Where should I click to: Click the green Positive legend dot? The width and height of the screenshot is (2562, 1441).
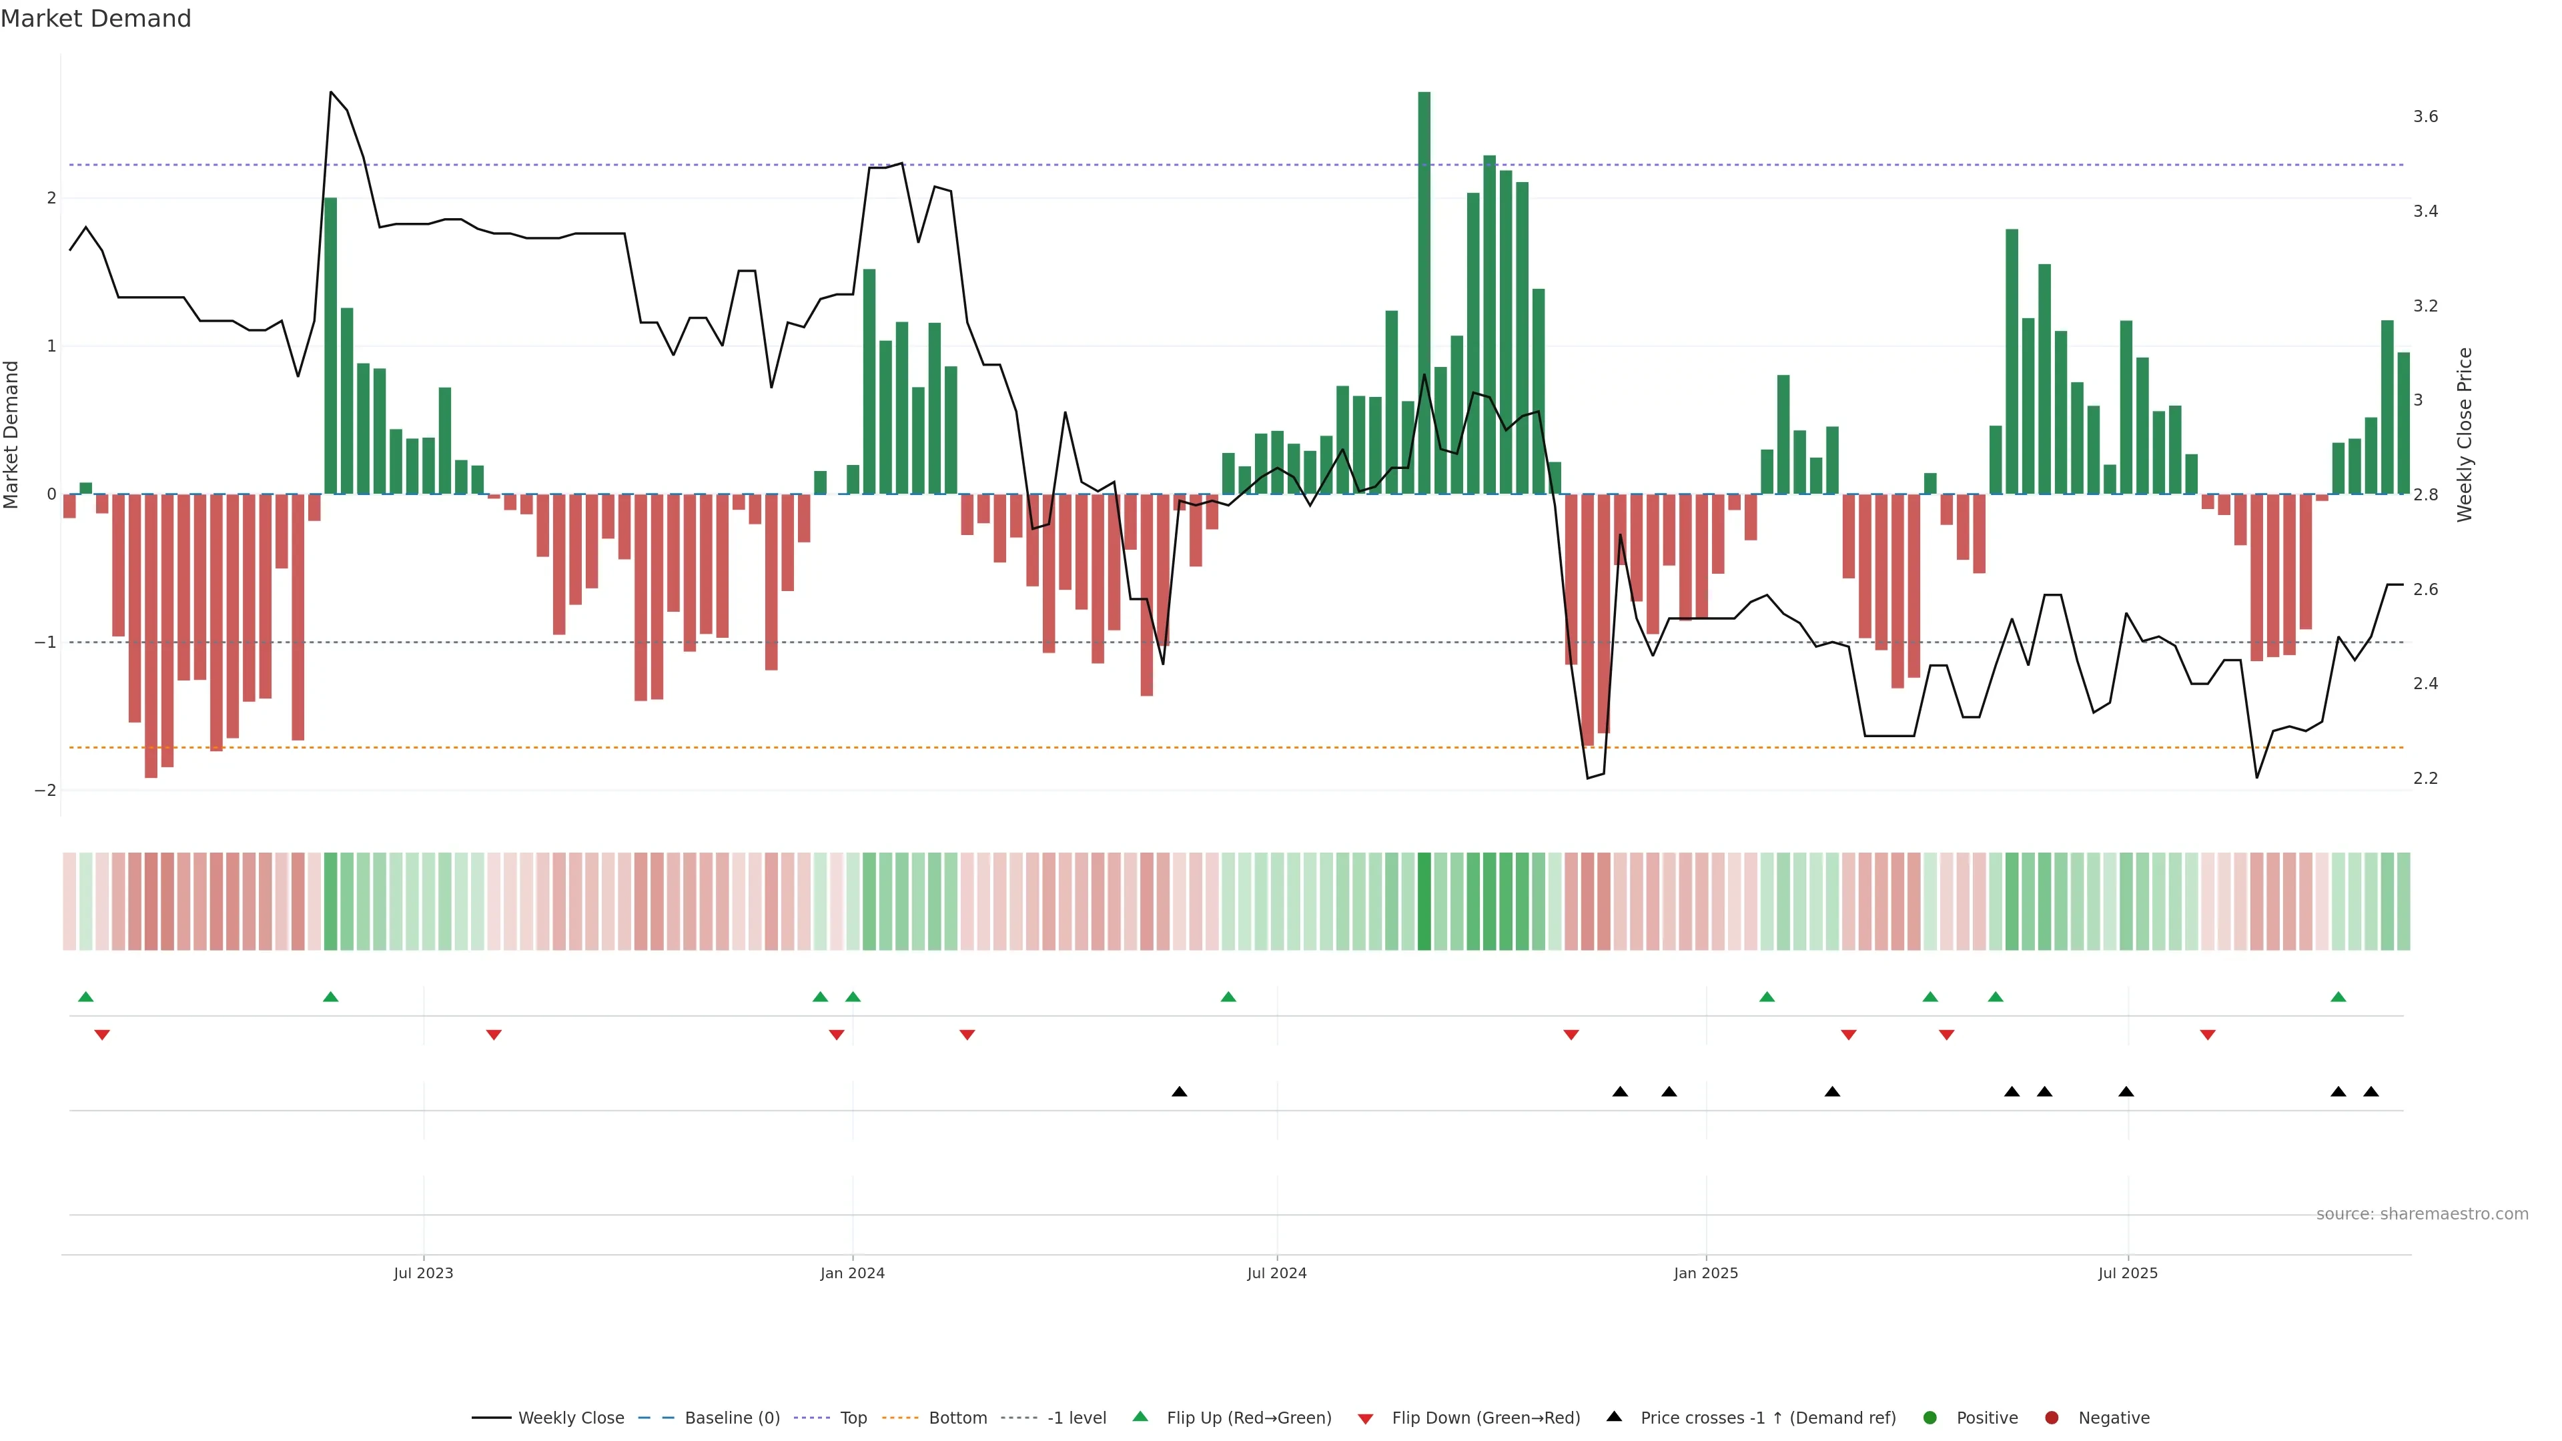(x=1930, y=1417)
